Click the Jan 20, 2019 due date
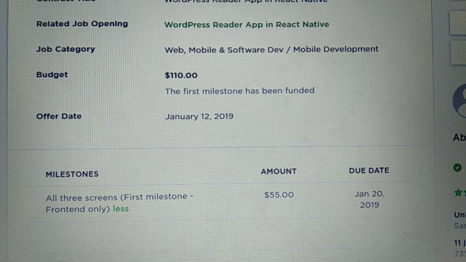 [x=370, y=199]
